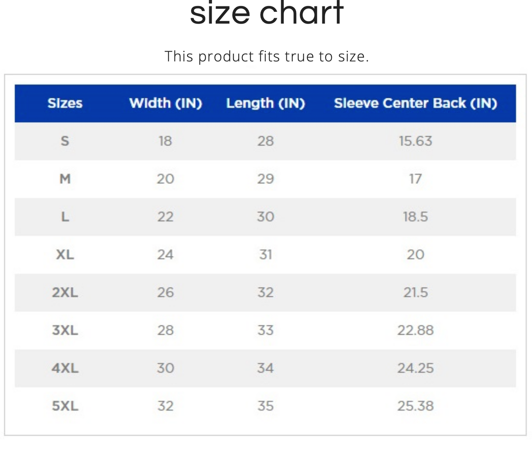Select the Sizes column header
The image size is (532, 456).
65,103
